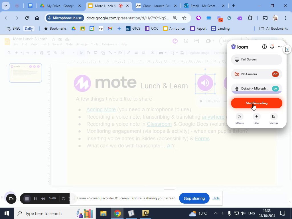
Task: Go to browser home page
Action: coord(37,18)
